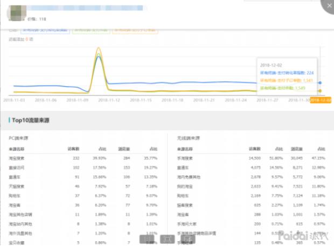This screenshot has width=334, height=246.
Task: Select the 手淘搜索 row in wireless sources
Action: [251, 158]
